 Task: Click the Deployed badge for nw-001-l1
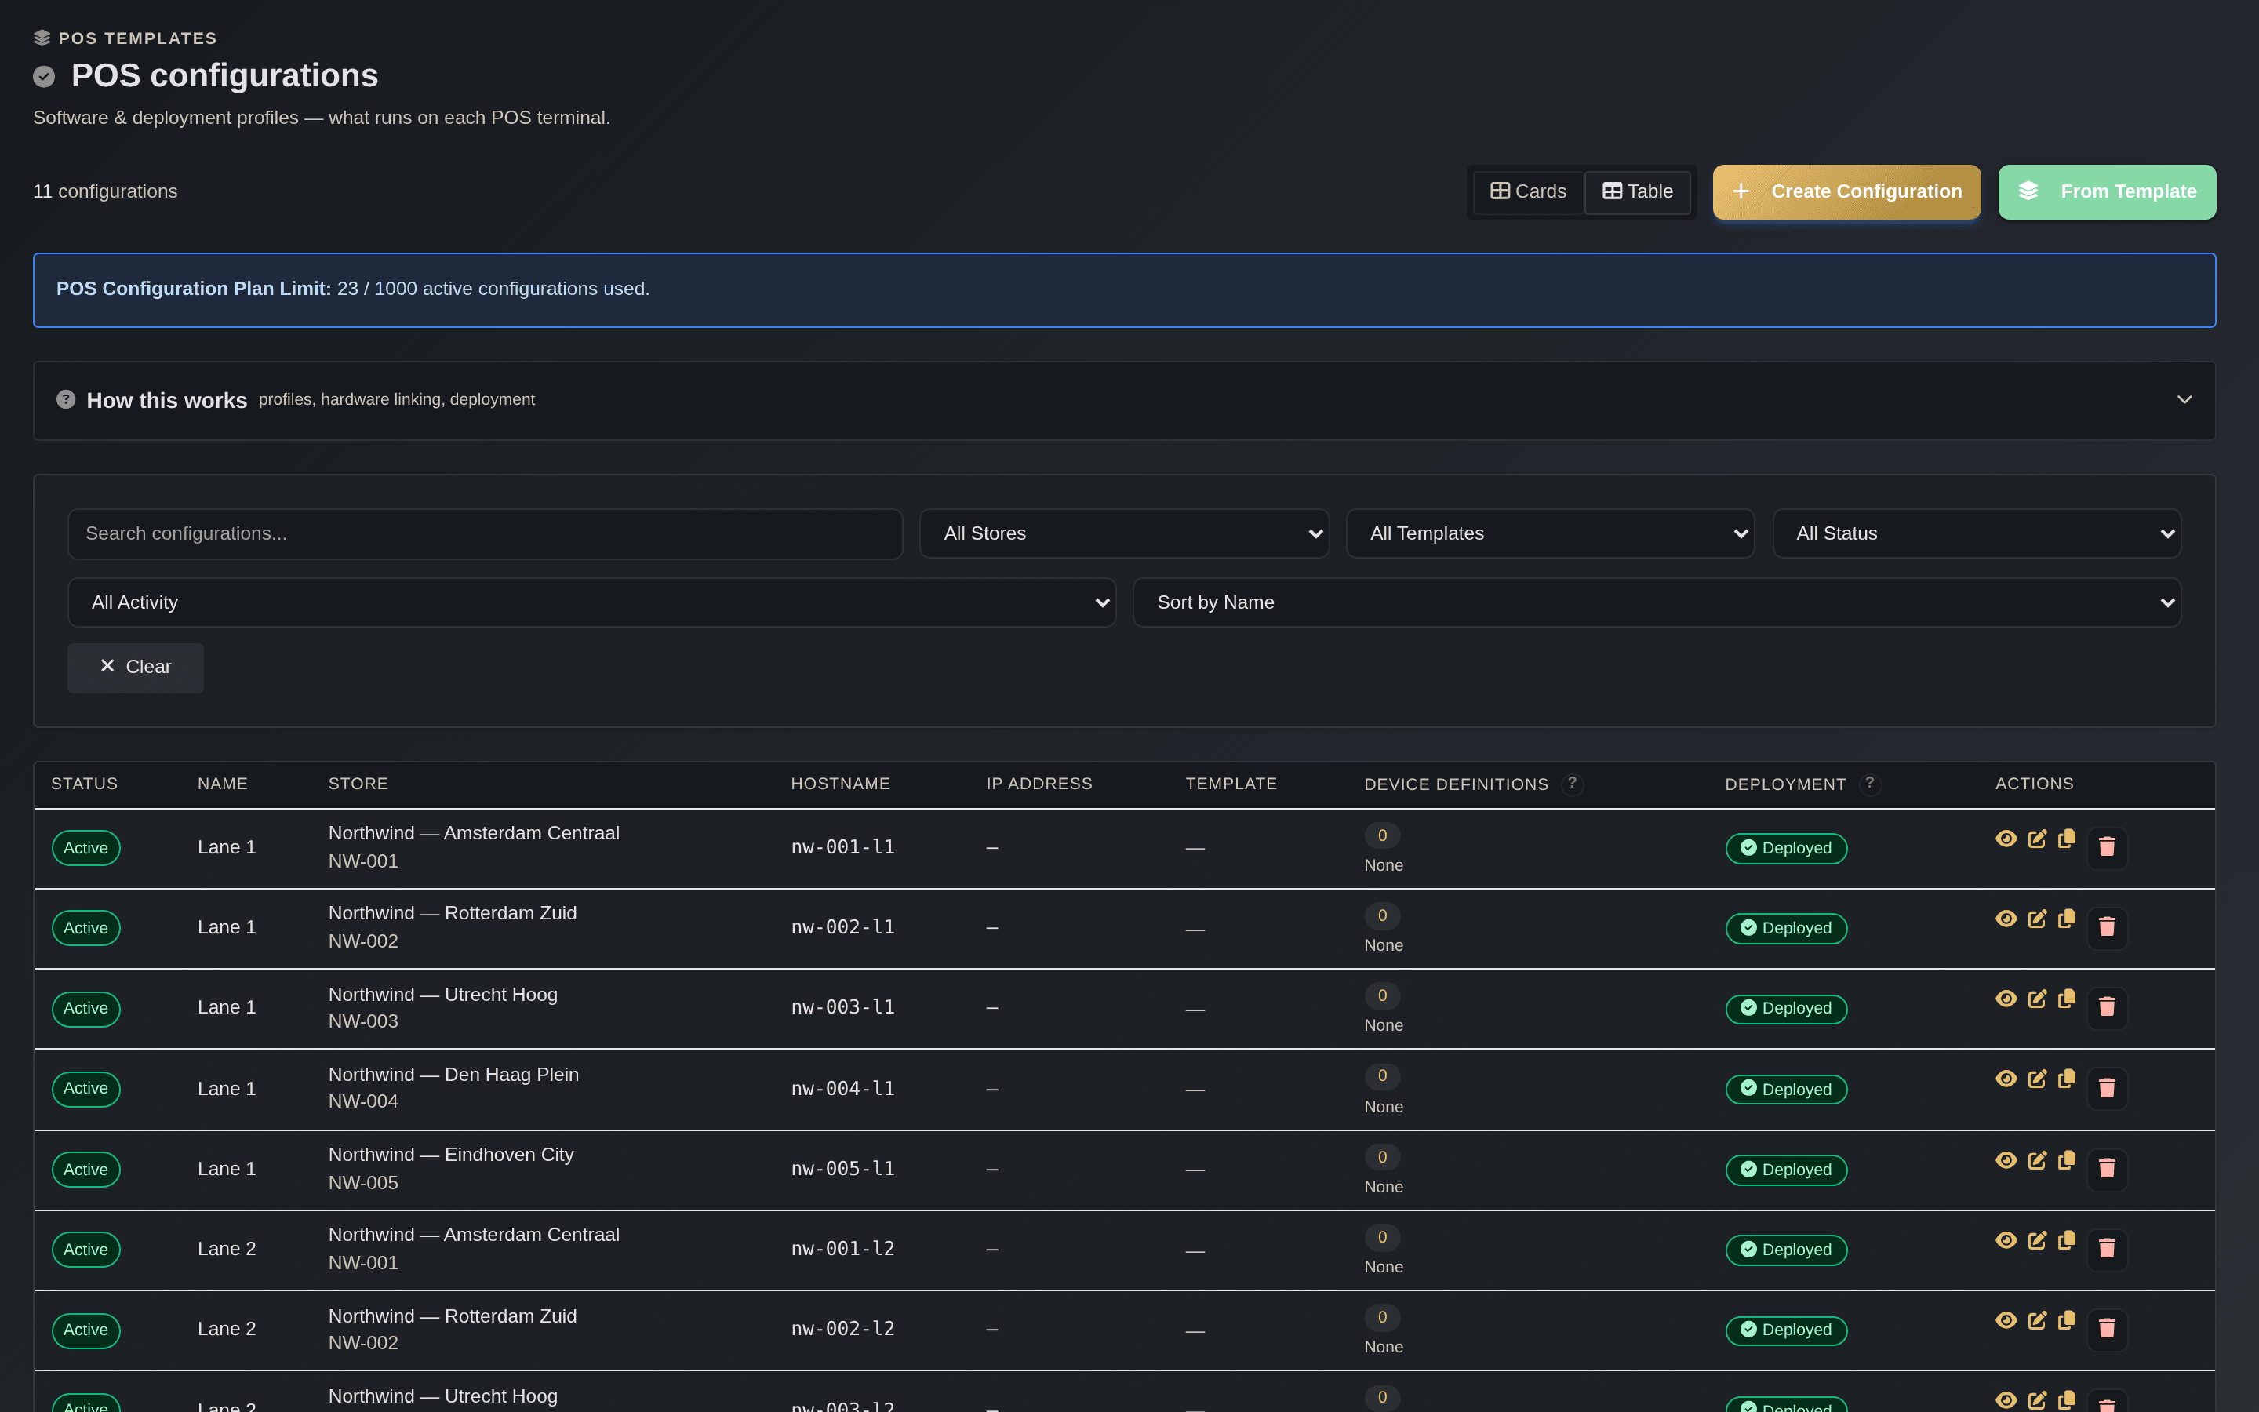pyautogui.click(x=1786, y=848)
